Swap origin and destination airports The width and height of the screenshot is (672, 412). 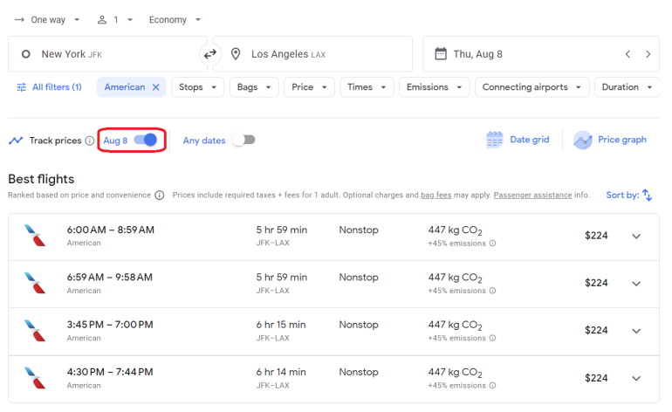[210, 54]
